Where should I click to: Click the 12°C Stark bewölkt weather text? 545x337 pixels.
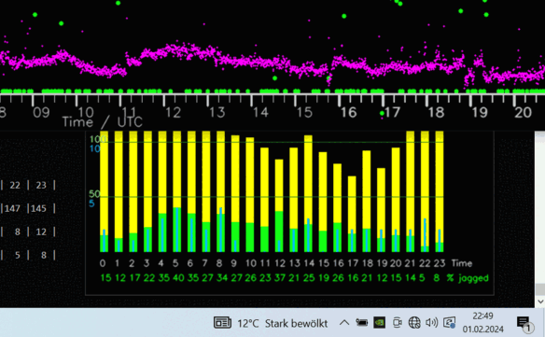coord(283,323)
